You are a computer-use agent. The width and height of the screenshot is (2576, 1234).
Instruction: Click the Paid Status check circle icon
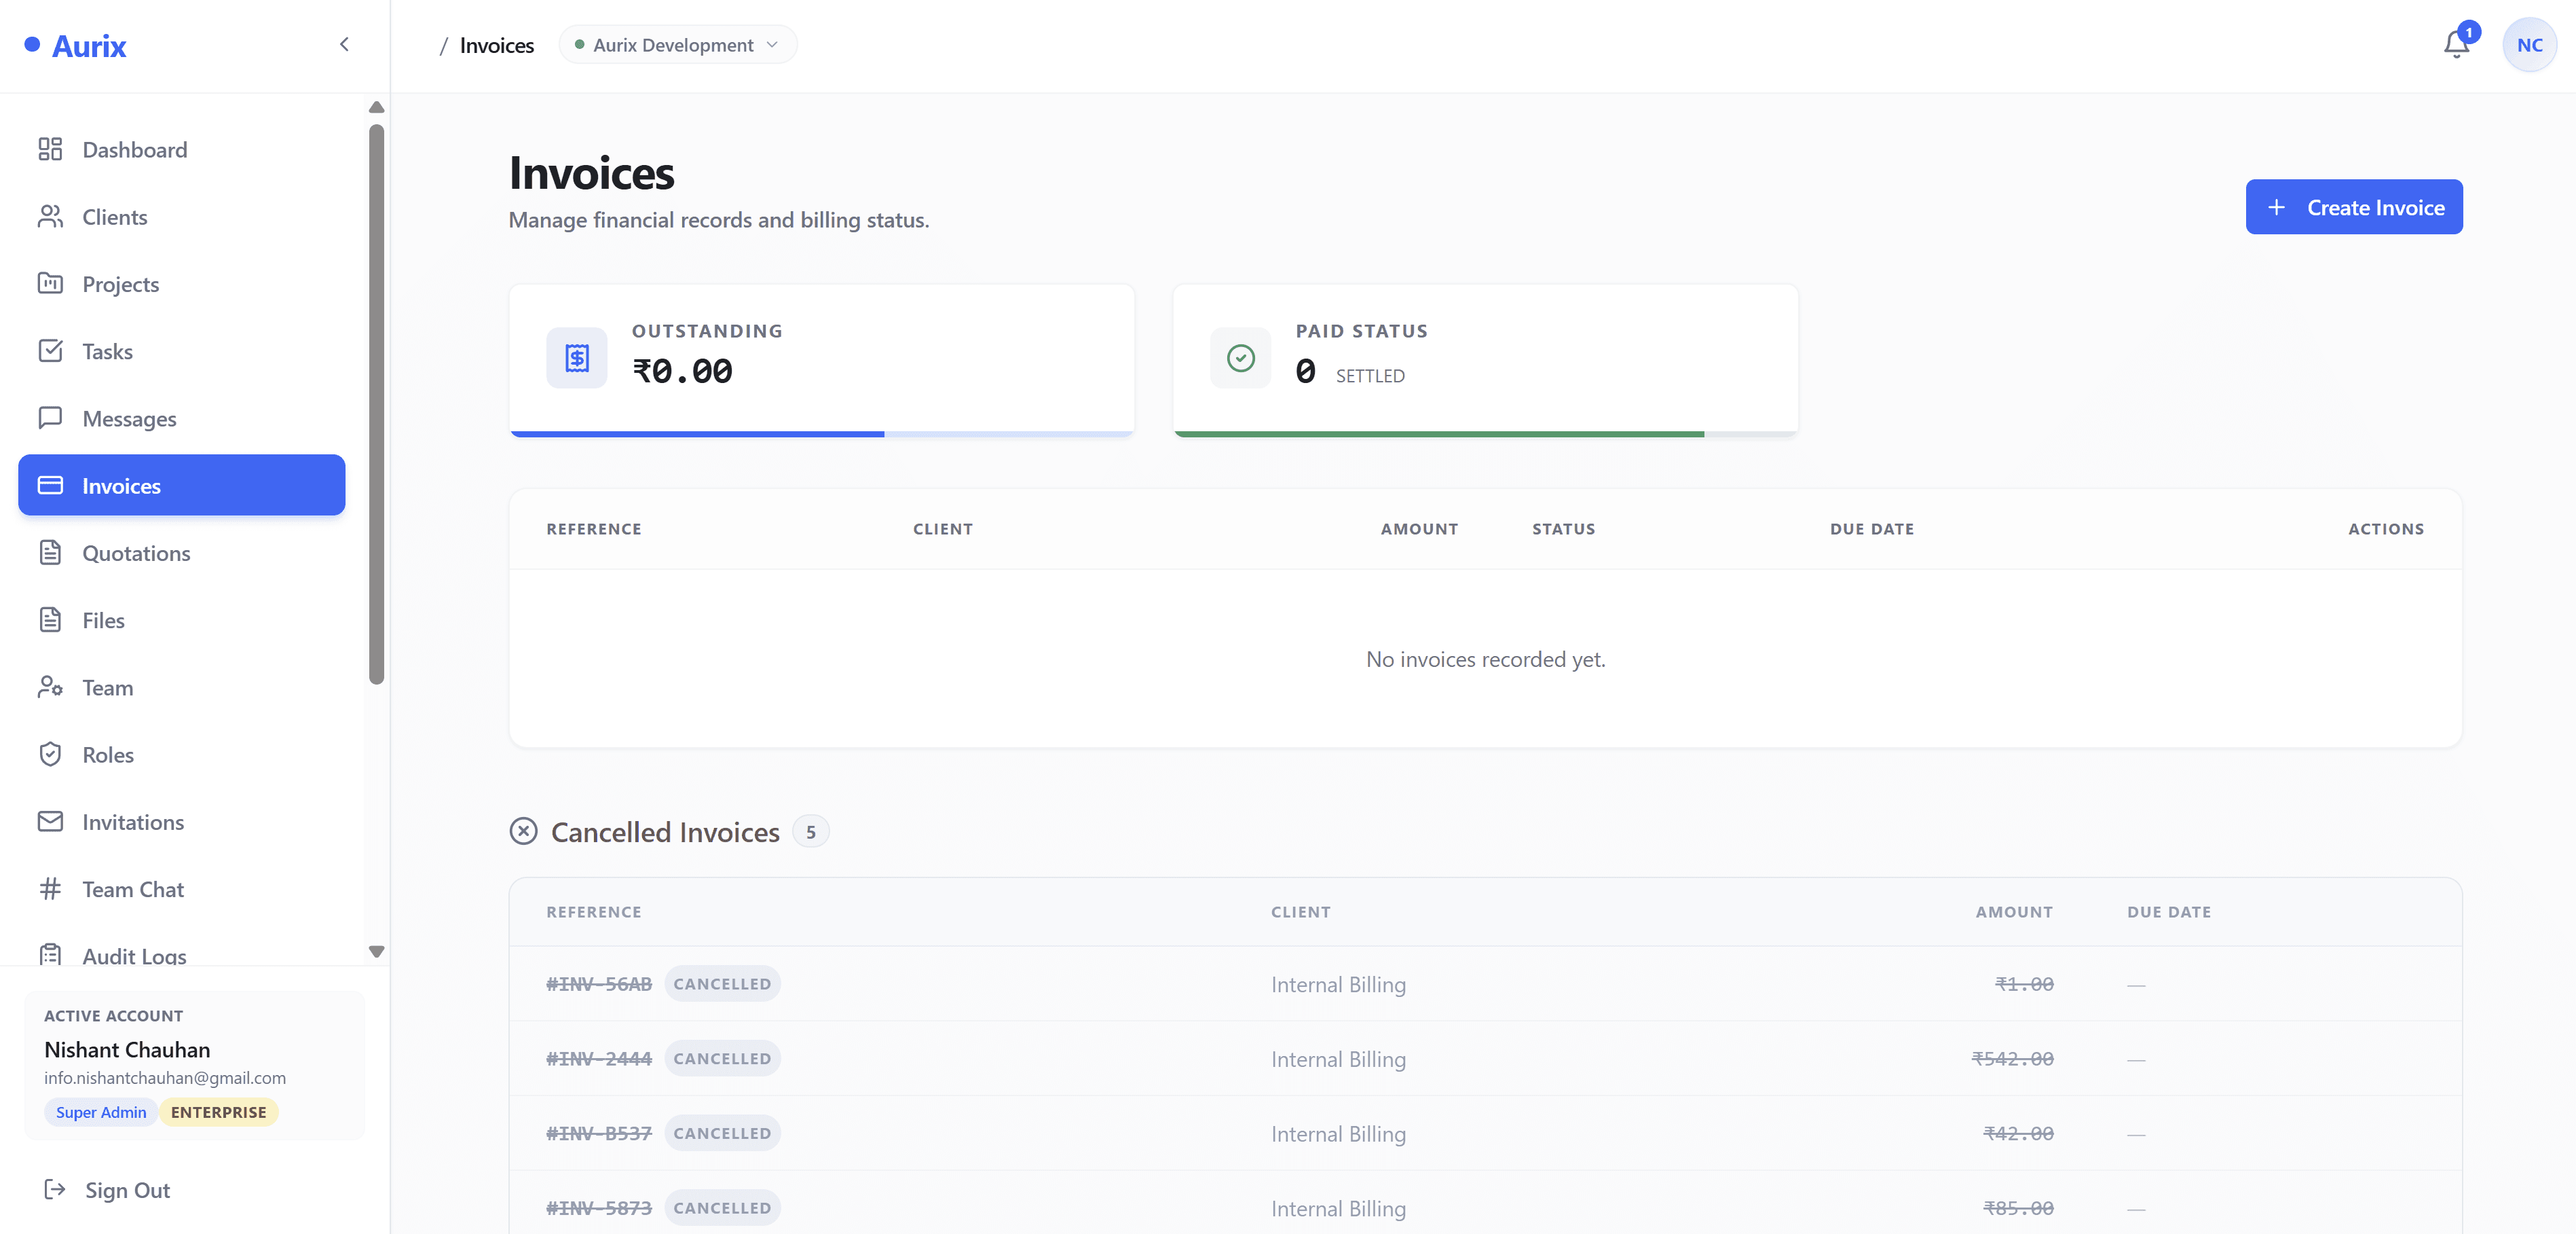(1240, 357)
